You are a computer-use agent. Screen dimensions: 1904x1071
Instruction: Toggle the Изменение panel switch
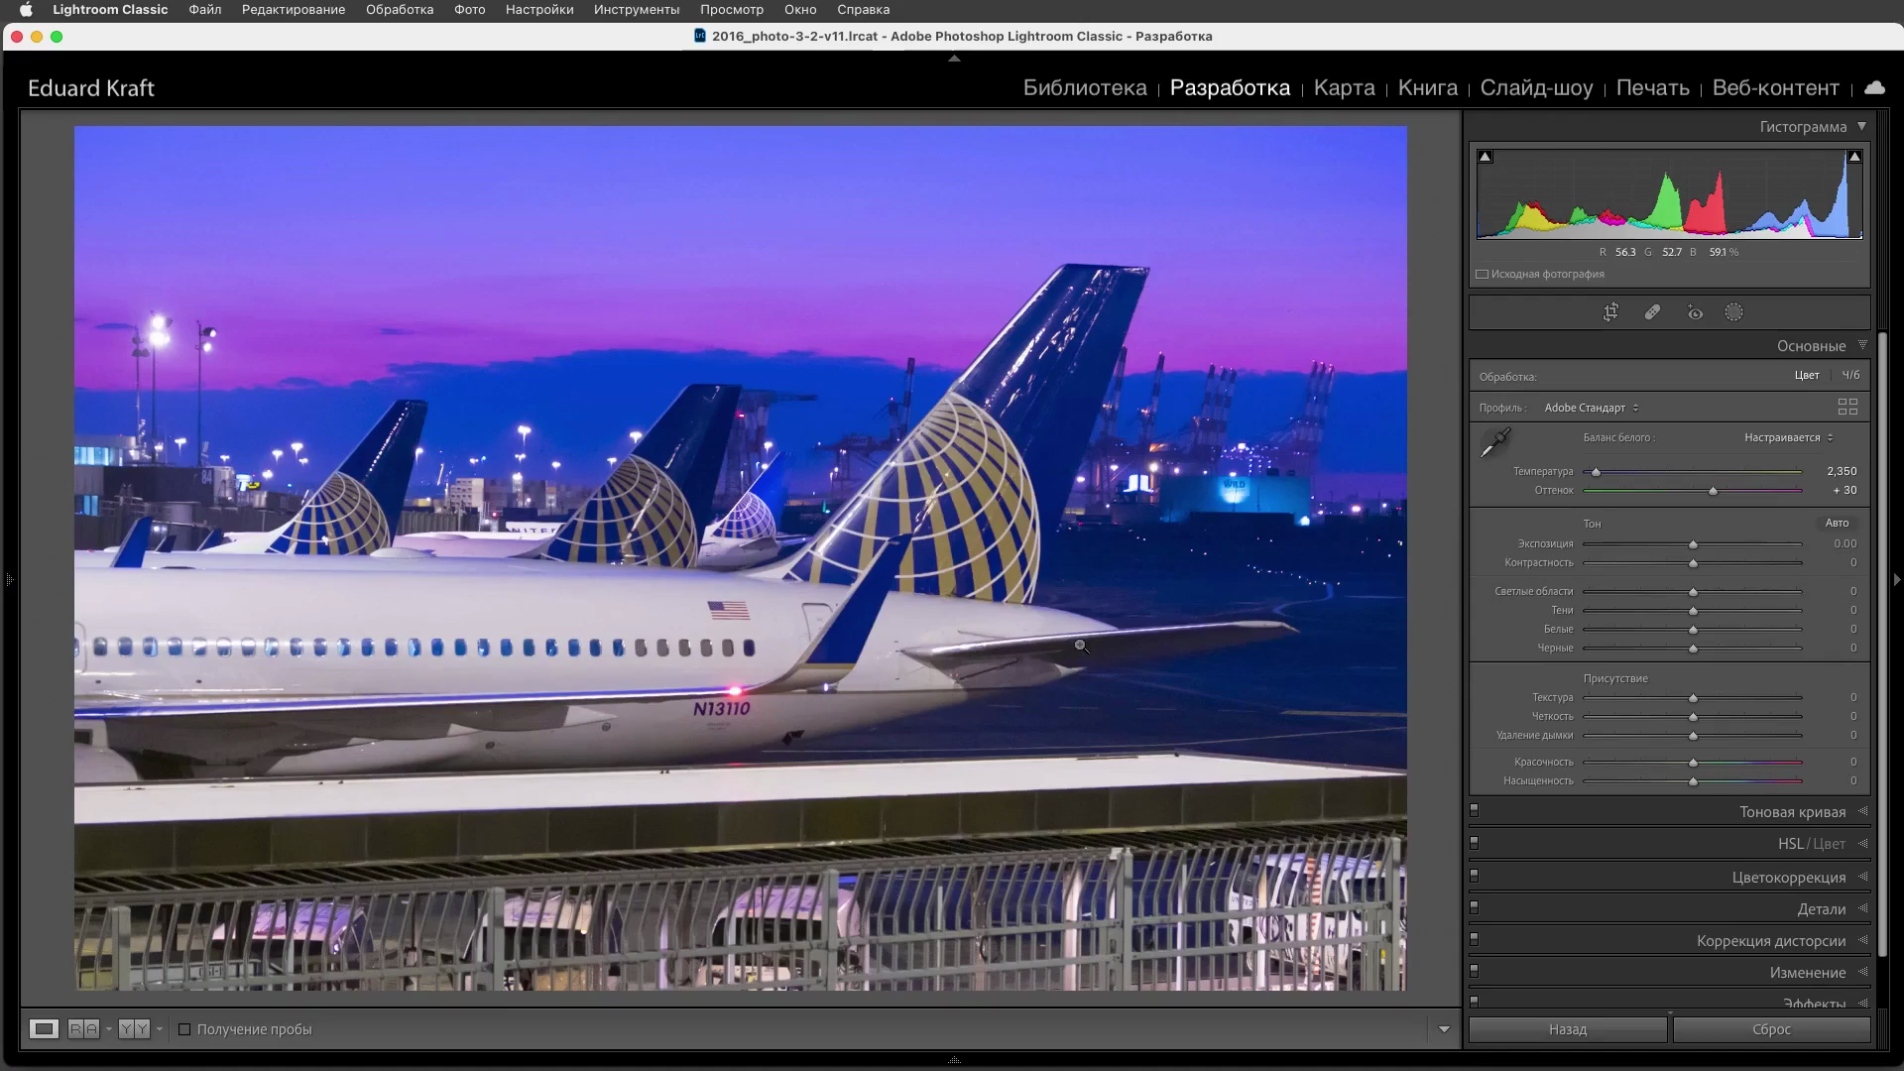[x=1475, y=972]
